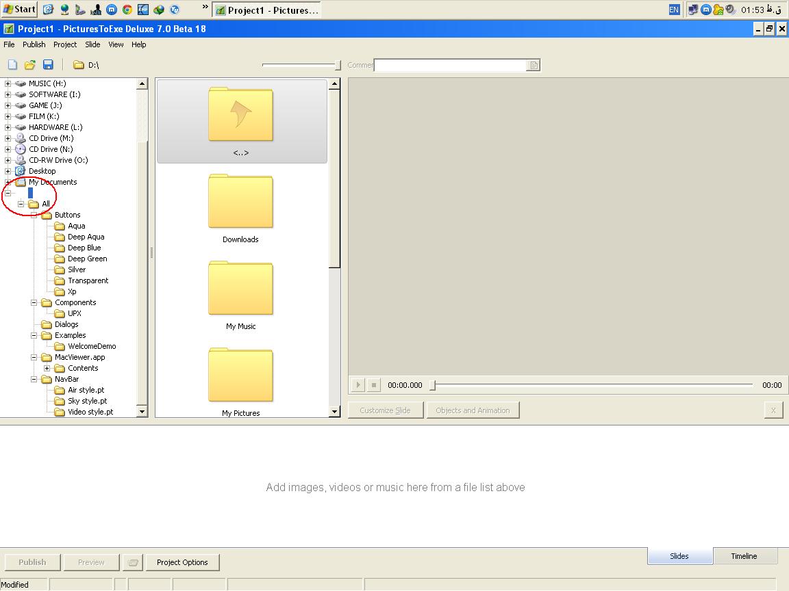Click the Objects and Animation button

coord(473,410)
